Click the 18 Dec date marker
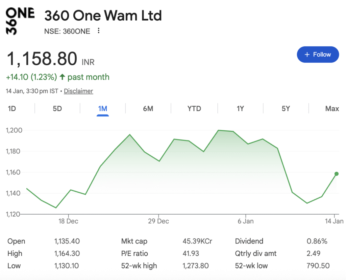The height and width of the screenshot is (280, 346). click(x=68, y=221)
